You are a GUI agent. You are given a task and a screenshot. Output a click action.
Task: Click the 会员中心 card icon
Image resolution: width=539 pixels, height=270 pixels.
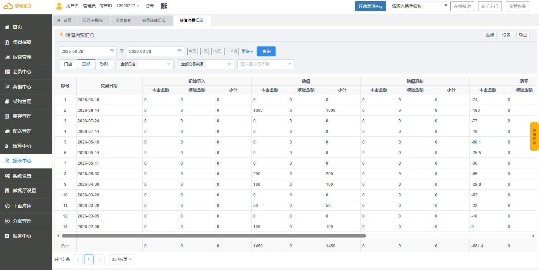7,72
